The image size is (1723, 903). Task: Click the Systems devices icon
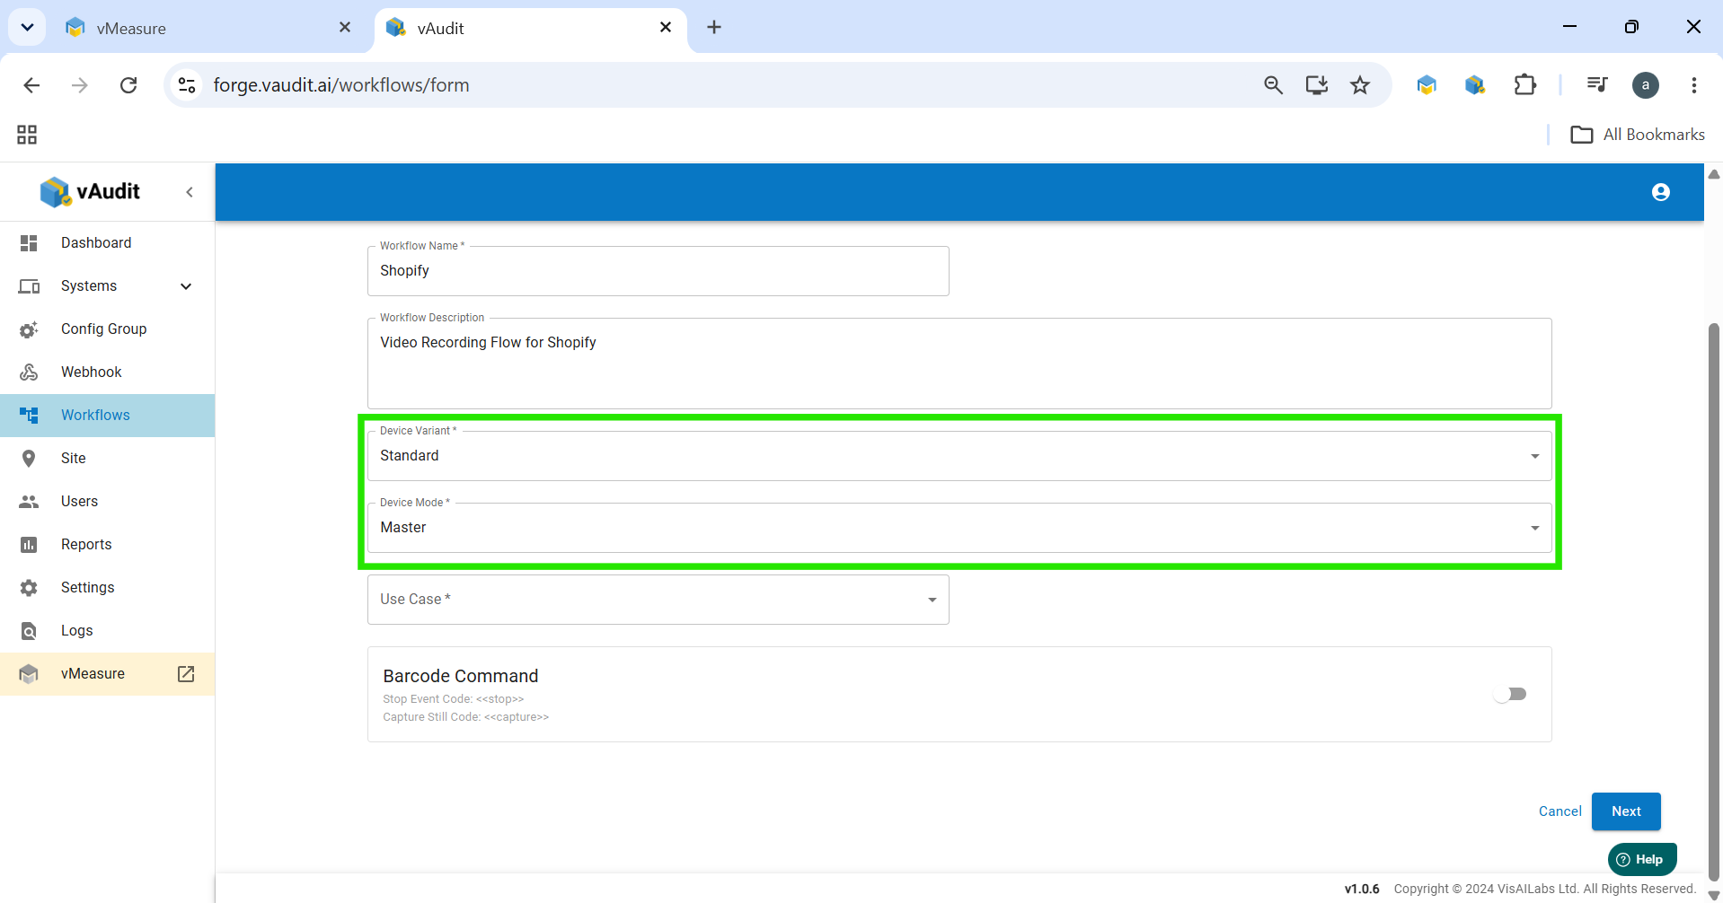point(29,286)
